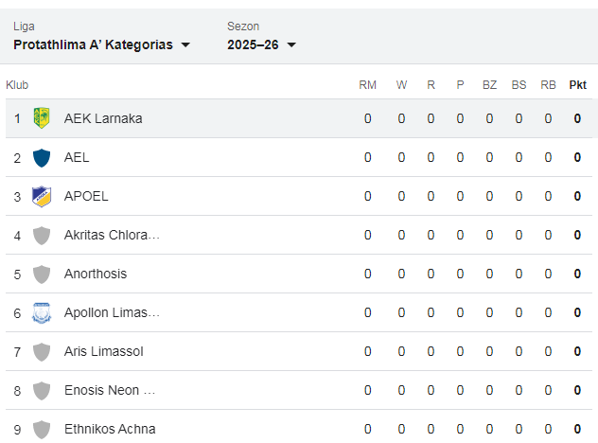Open the AEK Larnaka team link
Screen dimensions: 598x443
pyautogui.click(x=103, y=118)
